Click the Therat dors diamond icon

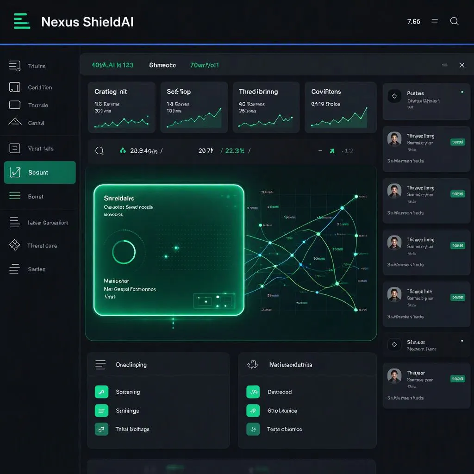click(x=14, y=245)
